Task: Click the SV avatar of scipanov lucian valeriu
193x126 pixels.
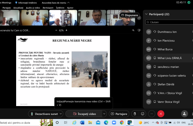Action: 149,76
